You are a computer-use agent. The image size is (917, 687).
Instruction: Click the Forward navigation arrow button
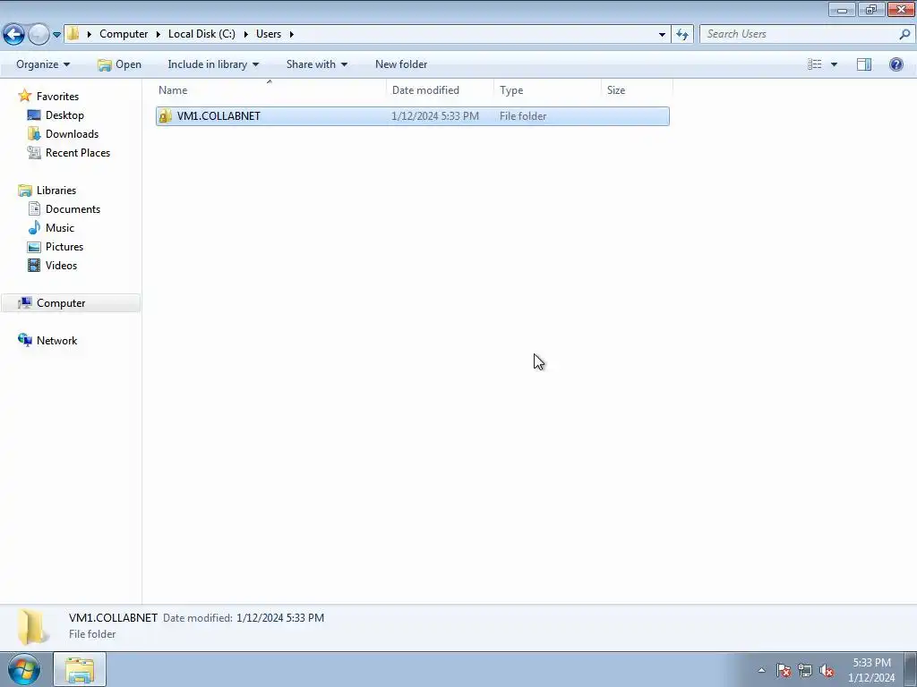pyautogui.click(x=39, y=34)
